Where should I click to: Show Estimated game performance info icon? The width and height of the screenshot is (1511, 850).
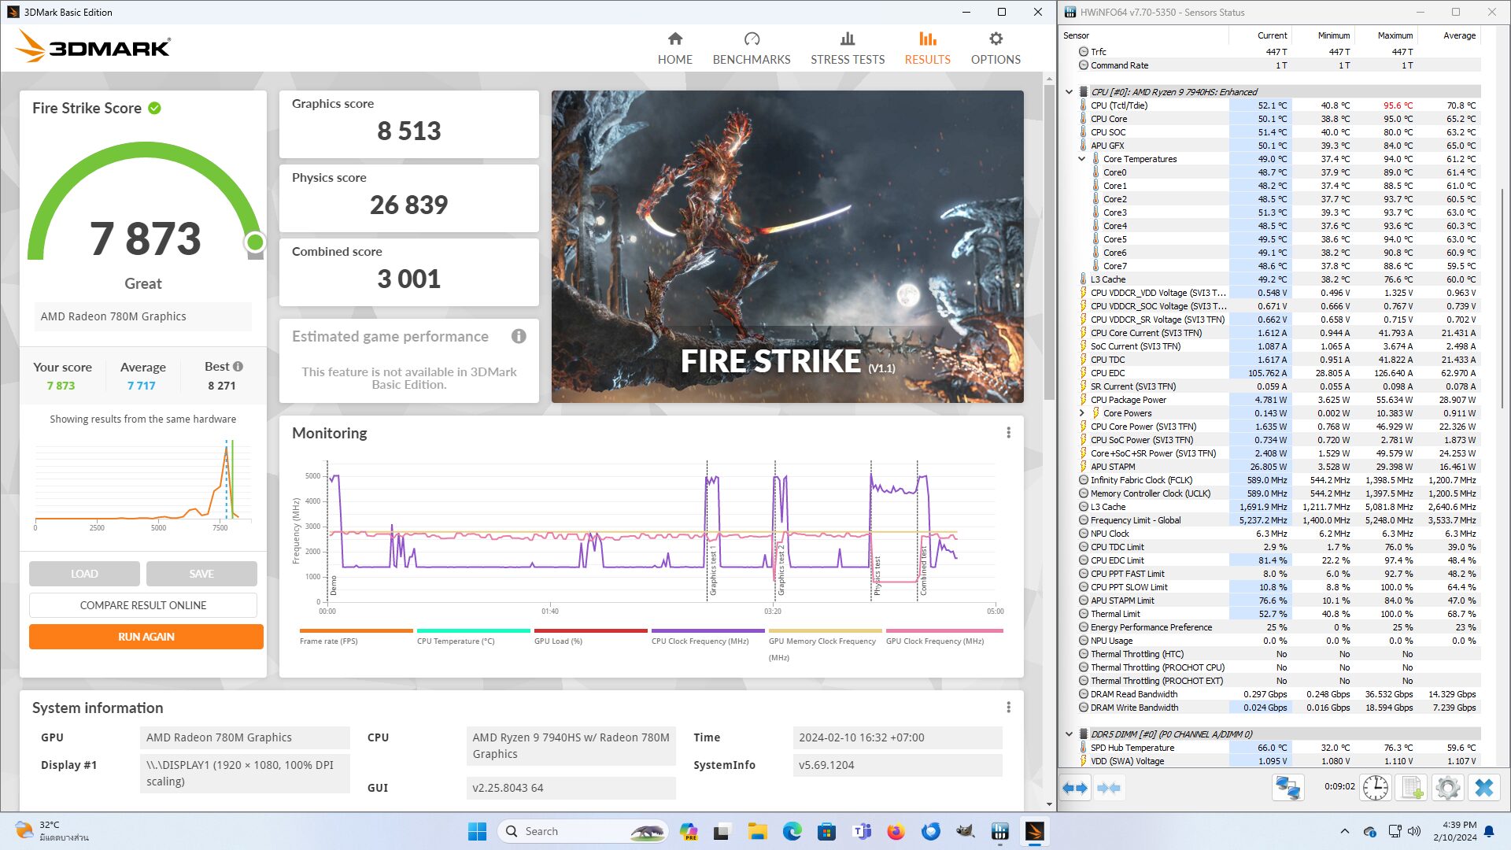[x=519, y=336]
